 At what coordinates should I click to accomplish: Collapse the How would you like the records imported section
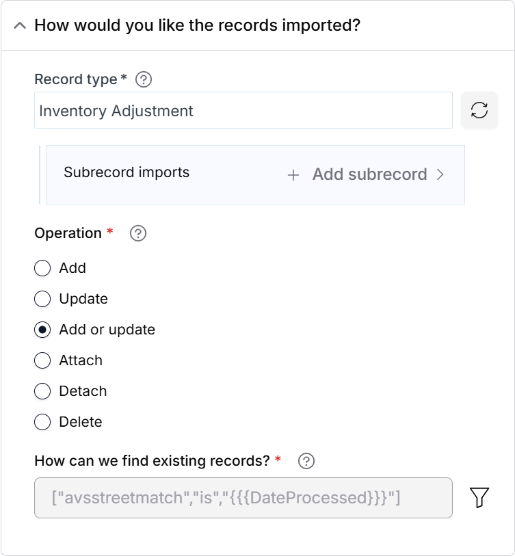(20, 25)
